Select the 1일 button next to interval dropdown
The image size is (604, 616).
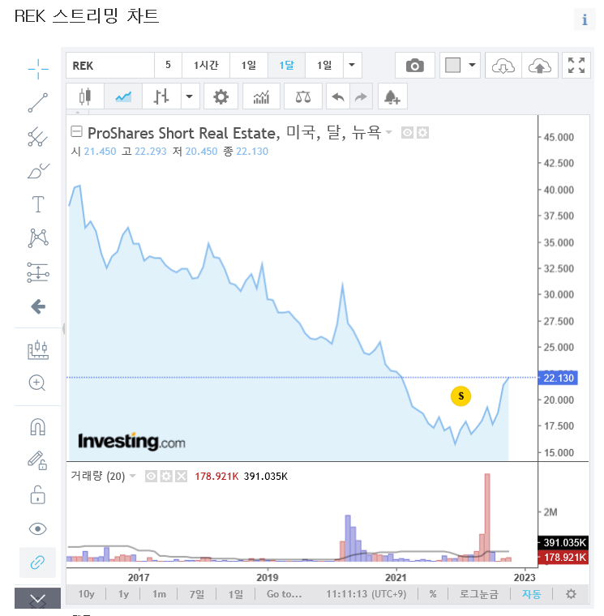click(324, 65)
